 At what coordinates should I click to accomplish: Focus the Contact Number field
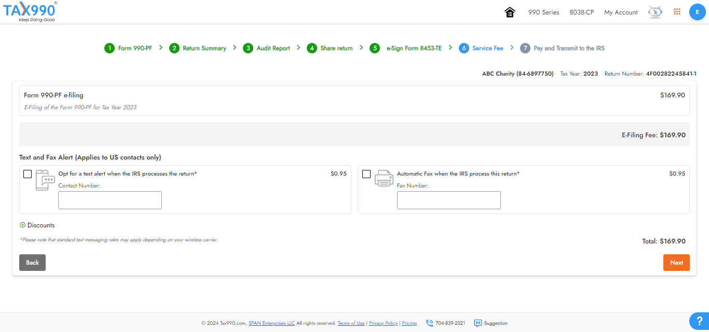click(x=110, y=200)
